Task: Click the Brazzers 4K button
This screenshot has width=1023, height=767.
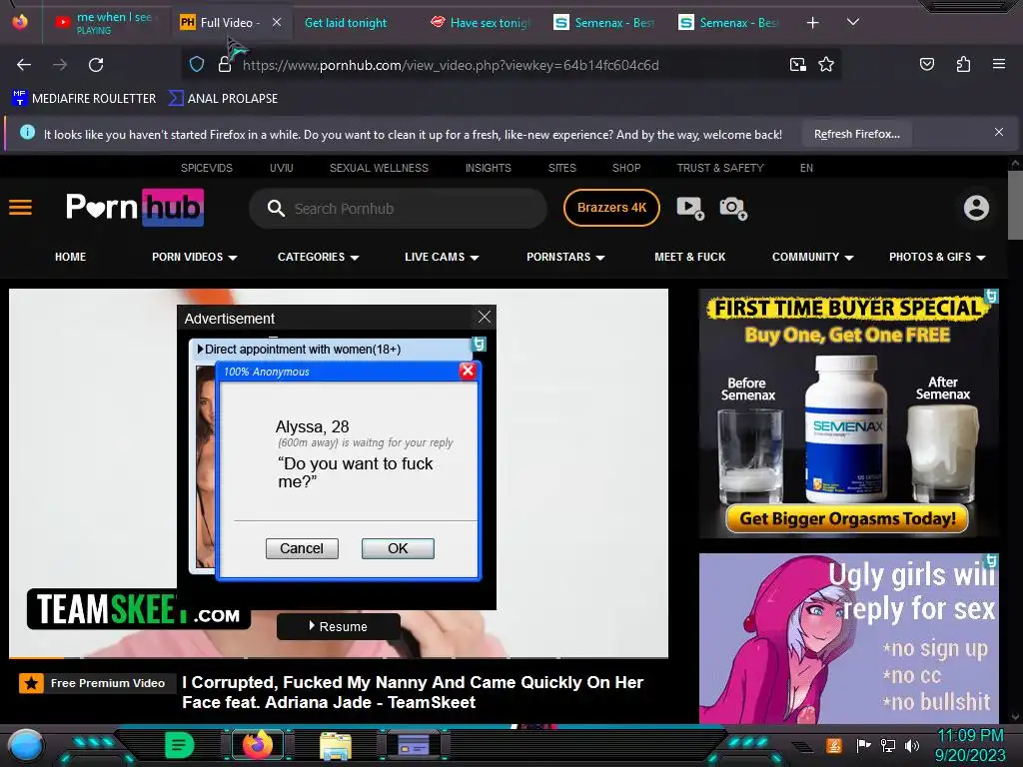Action: 611,208
